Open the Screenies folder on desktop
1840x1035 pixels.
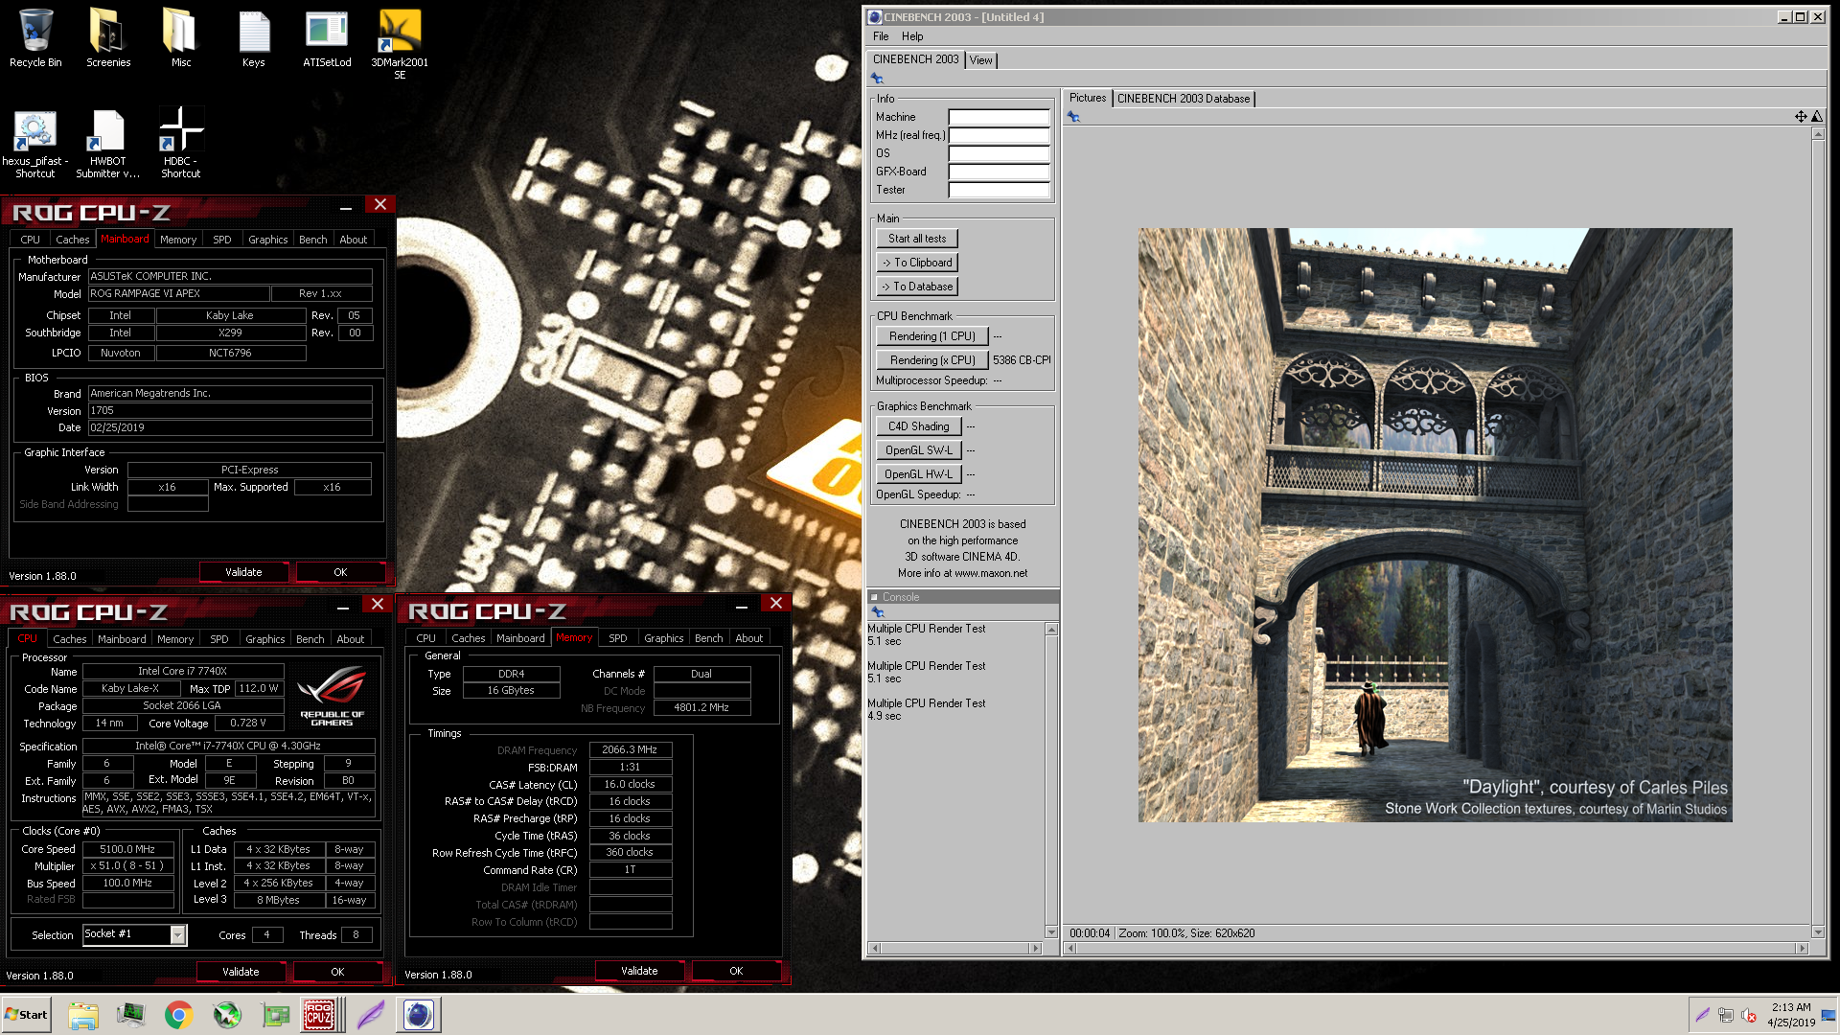pos(108,38)
